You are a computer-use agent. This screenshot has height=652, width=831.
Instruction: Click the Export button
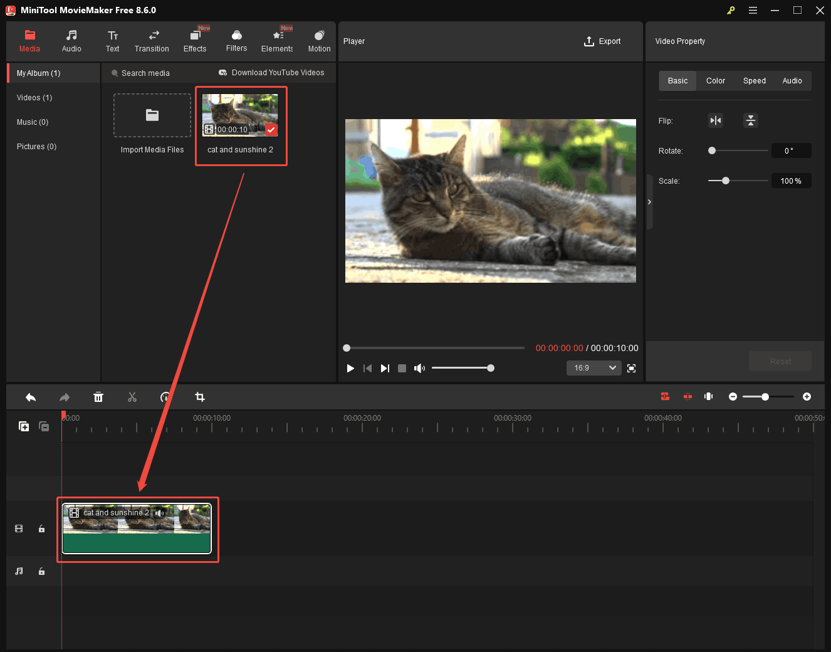(x=602, y=41)
